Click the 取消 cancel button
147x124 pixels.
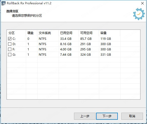132,116
